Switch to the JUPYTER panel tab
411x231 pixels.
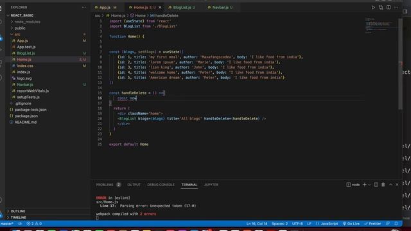click(211, 185)
